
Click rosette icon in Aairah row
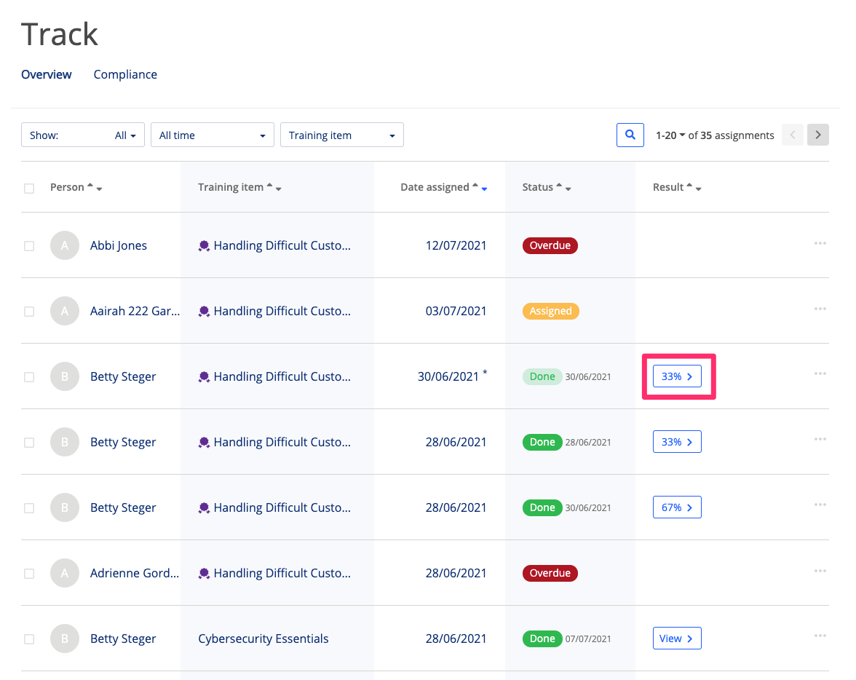click(204, 312)
